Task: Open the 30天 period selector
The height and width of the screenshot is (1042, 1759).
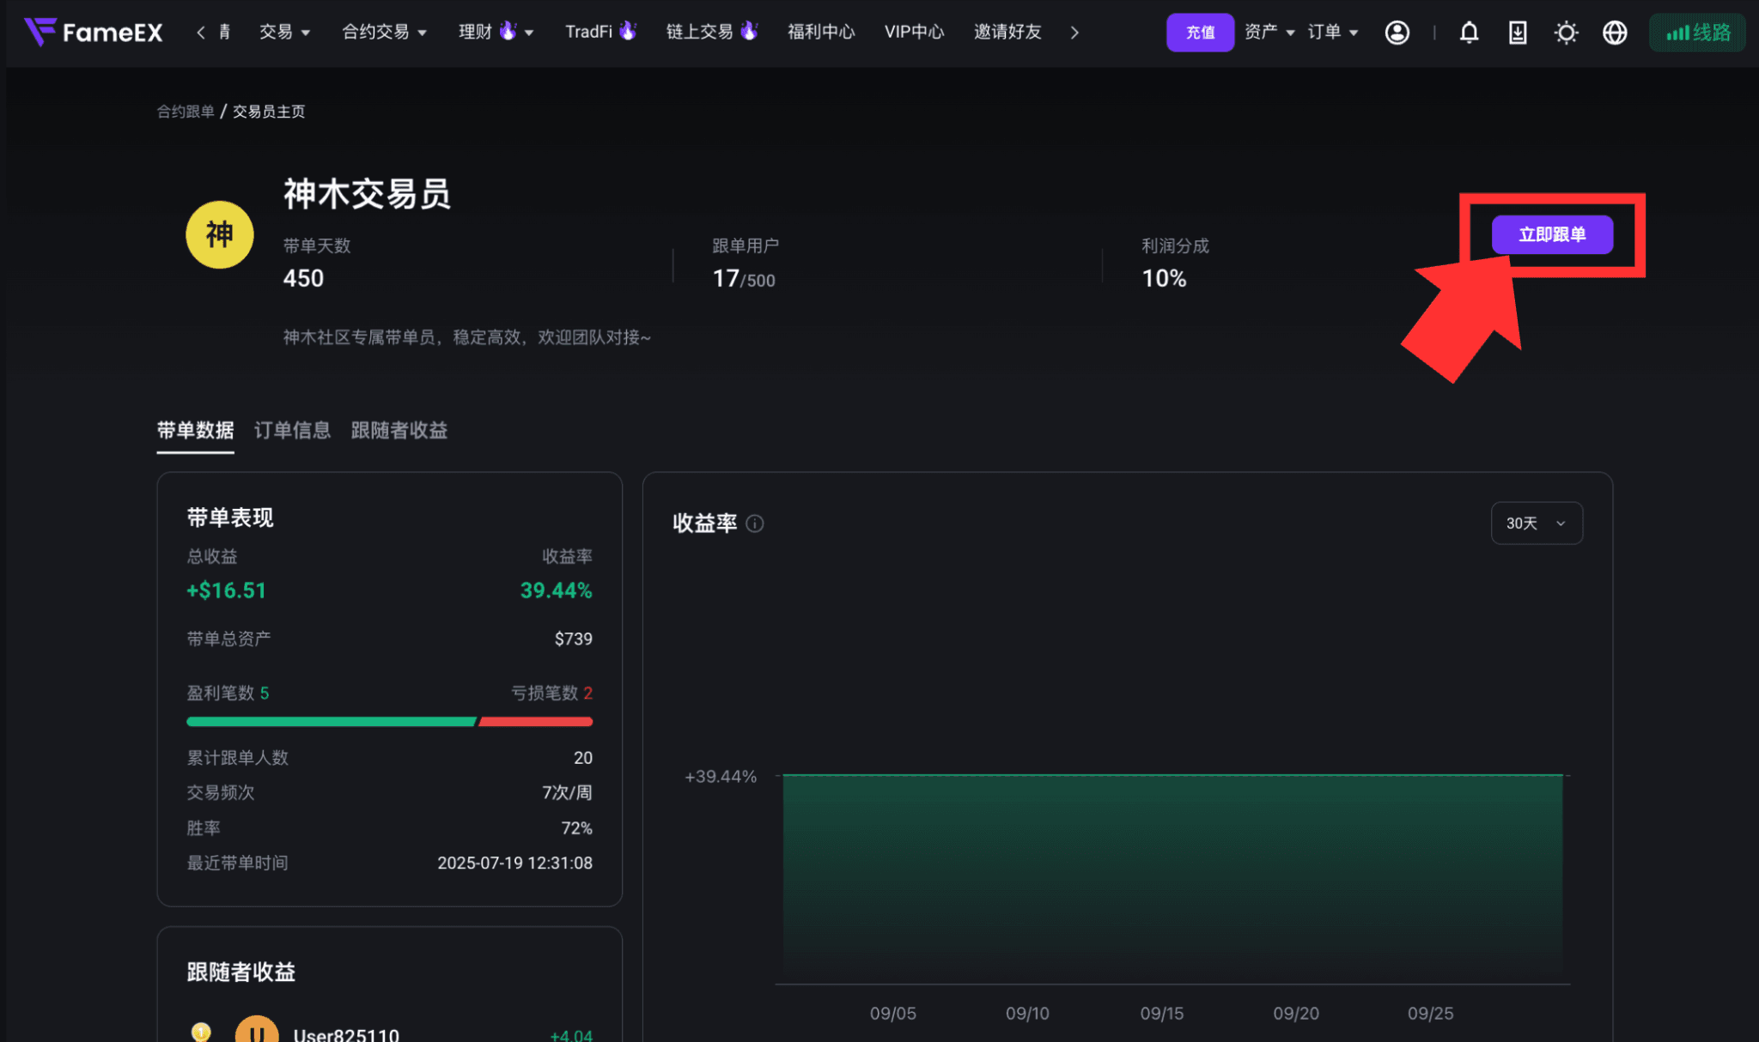Action: tap(1537, 524)
